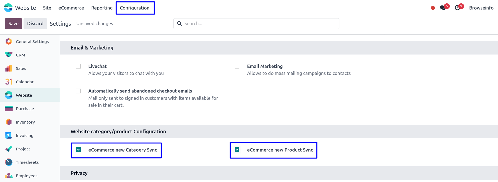Uncheck eCommerce new Product Sync
This screenshot has height=182, width=498.
(237, 150)
